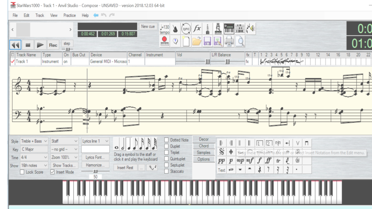Select the fortissimo ff symbol
372x209 pixels.
[269, 161]
